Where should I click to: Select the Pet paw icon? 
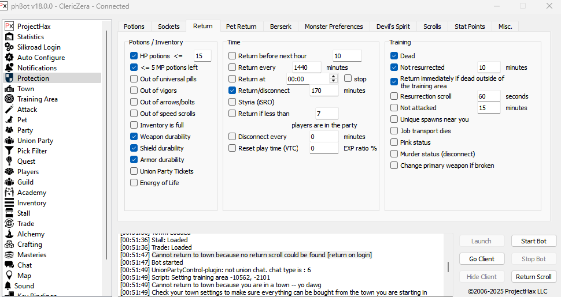coord(9,120)
